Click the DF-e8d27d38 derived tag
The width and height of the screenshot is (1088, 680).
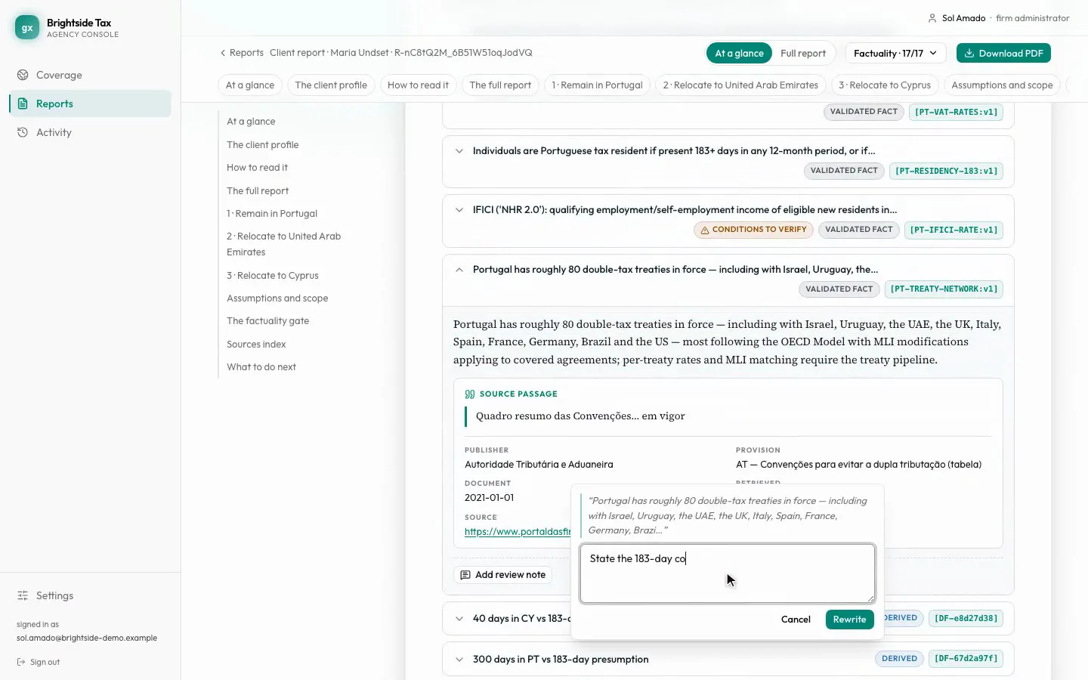coord(966,618)
